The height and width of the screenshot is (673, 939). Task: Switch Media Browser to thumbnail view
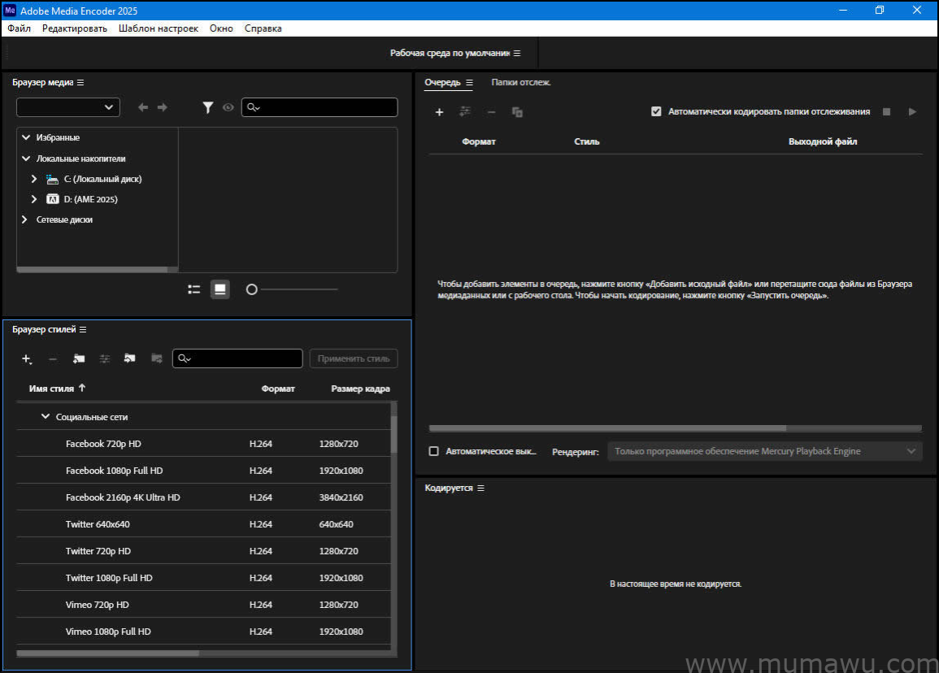(x=220, y=289)
